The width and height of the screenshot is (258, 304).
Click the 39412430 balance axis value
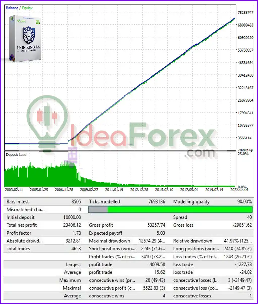245,75
